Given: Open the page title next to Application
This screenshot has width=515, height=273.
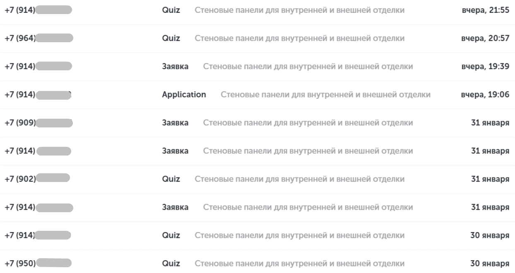Looking at the screenshot, I should click(x=325, y=95).
